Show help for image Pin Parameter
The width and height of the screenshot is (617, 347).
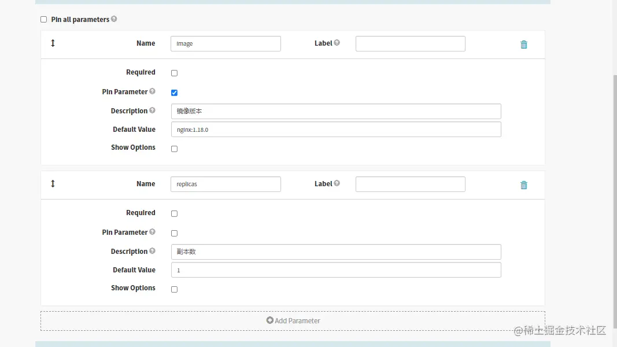[x=152, y=91]
